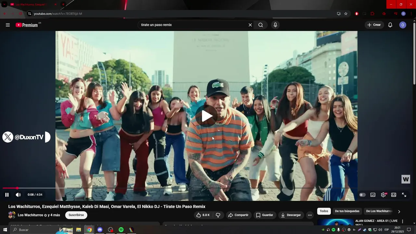Click the Compartir share button
The width and height of the screenshot is (416, 234).
pos(238,215)
